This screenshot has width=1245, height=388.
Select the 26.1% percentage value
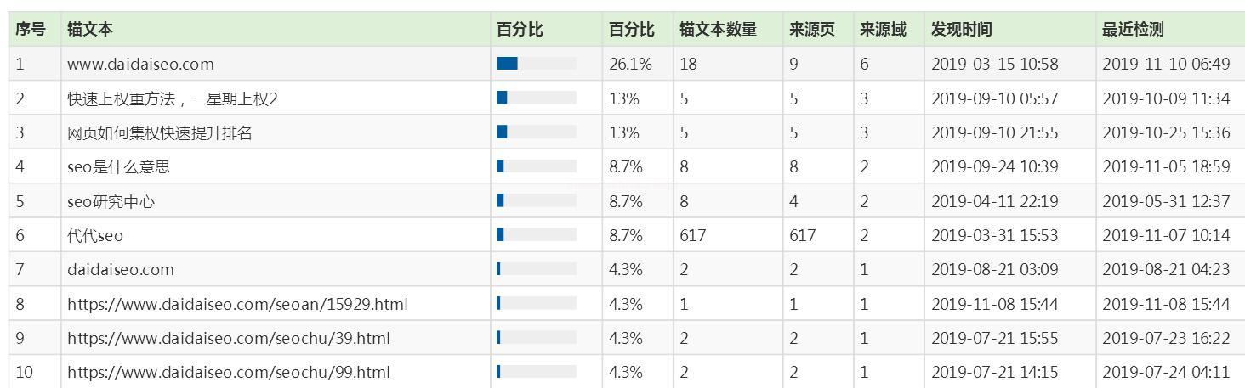pos(630,65)
